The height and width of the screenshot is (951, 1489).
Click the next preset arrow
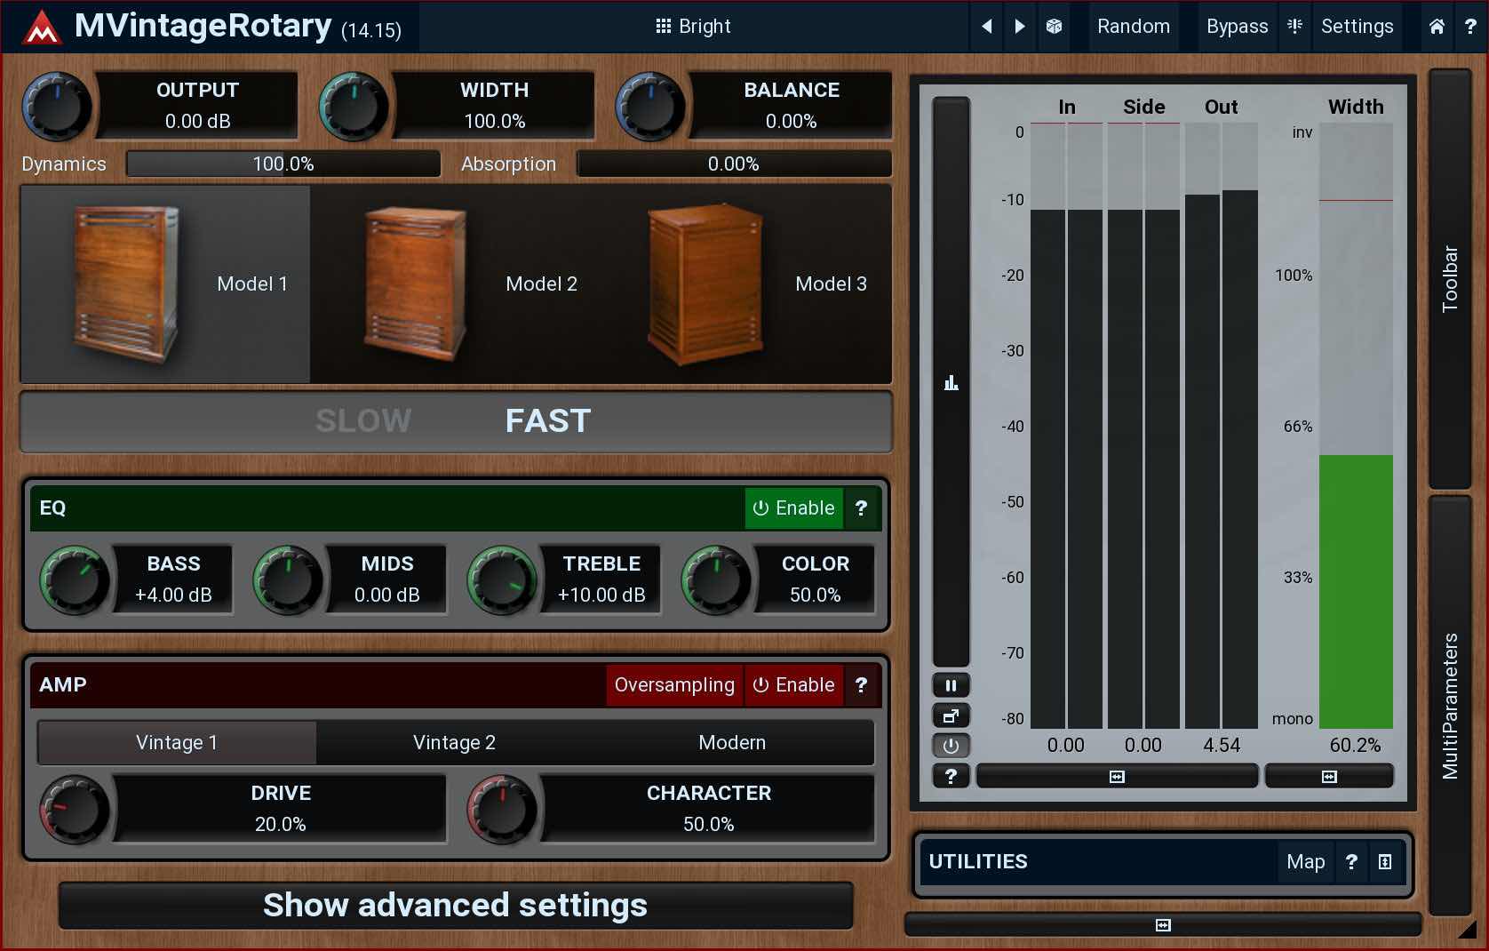(1020, 27)
